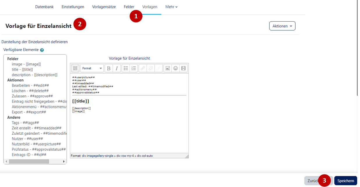
Task: Apply italic formatting in the editor
Action: tap(117, 68)
